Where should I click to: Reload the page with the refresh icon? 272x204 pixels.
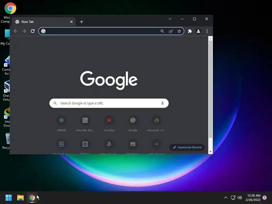coord(33,31)
